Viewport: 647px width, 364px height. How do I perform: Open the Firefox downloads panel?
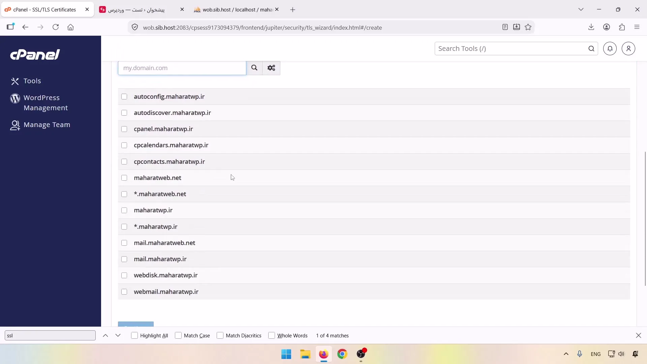(591, 27)
